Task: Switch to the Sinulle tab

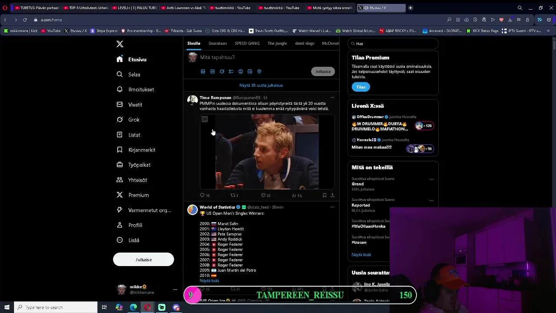Action: click(x=194, y=43)
